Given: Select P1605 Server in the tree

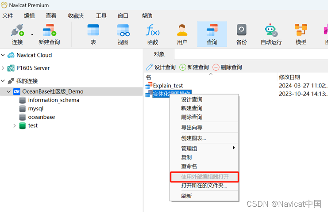Looking at the screenshot, I should pos(33,68).
